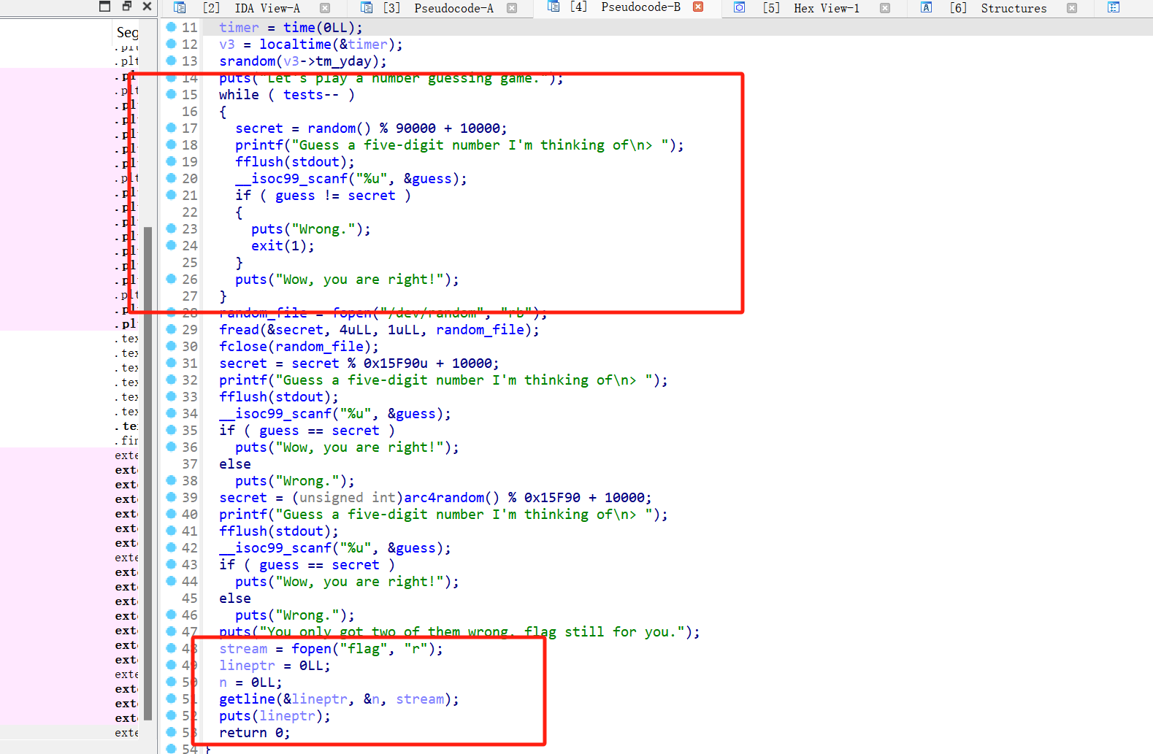This screenshot has height=754, width=1153.
Task: Set breakpoint at line 39 dot
Action: [171, 497]
